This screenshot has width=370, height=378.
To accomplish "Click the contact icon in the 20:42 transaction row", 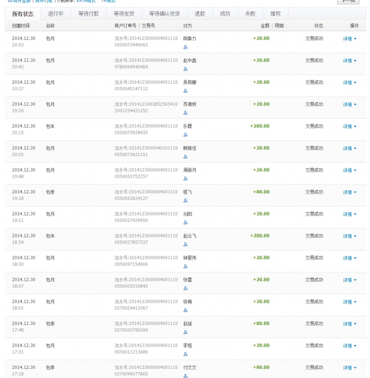I will (186, 69).
